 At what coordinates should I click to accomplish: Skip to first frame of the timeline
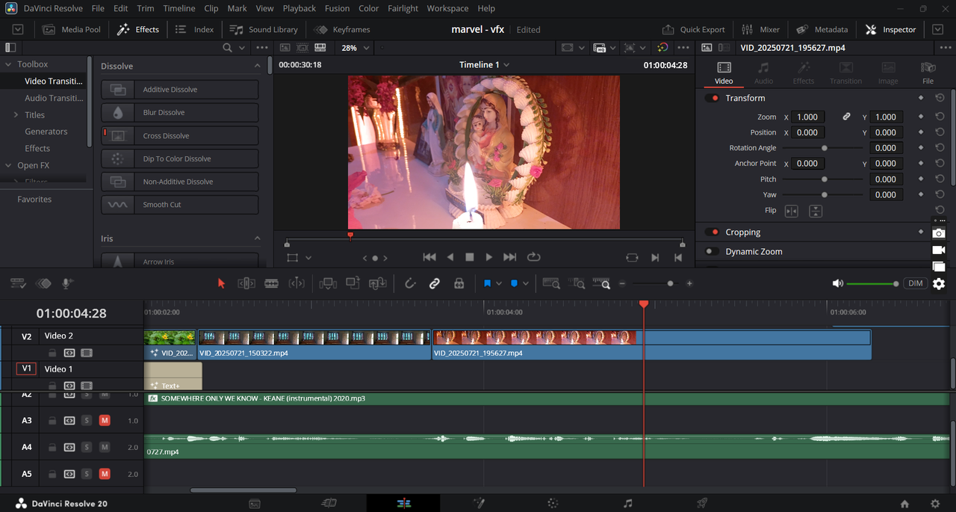point(429,257)
